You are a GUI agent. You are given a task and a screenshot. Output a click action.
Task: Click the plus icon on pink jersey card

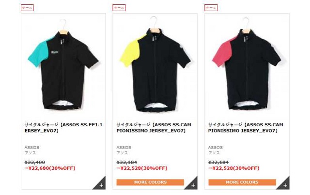(285, 185)
